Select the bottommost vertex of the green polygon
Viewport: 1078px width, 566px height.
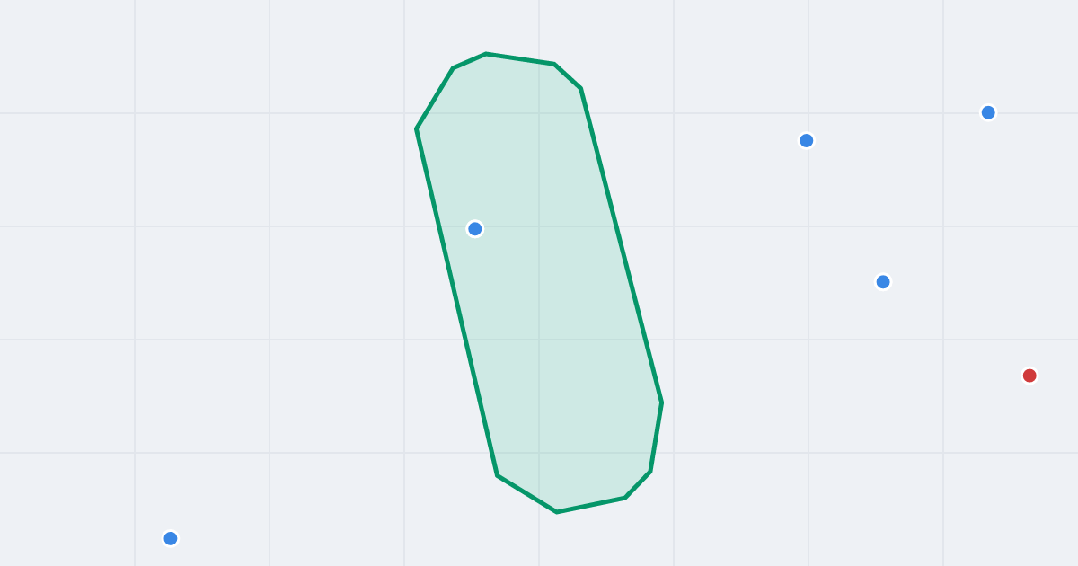[557, 512]
